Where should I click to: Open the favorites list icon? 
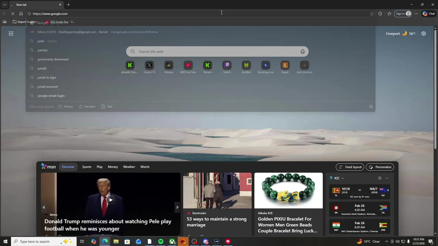pos(389,14)
